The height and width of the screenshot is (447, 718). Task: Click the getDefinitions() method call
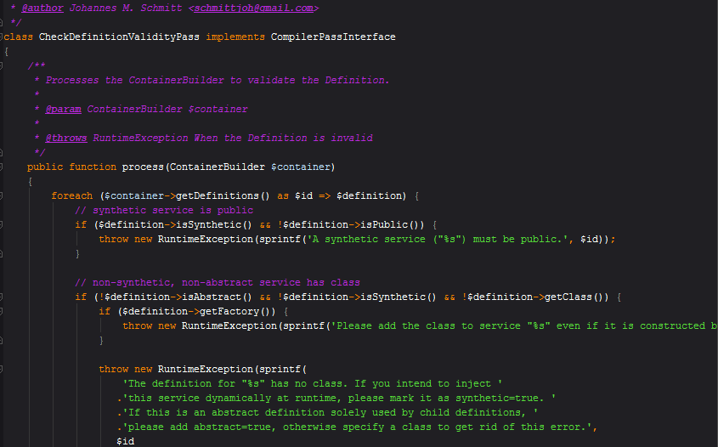click(222, 195)
